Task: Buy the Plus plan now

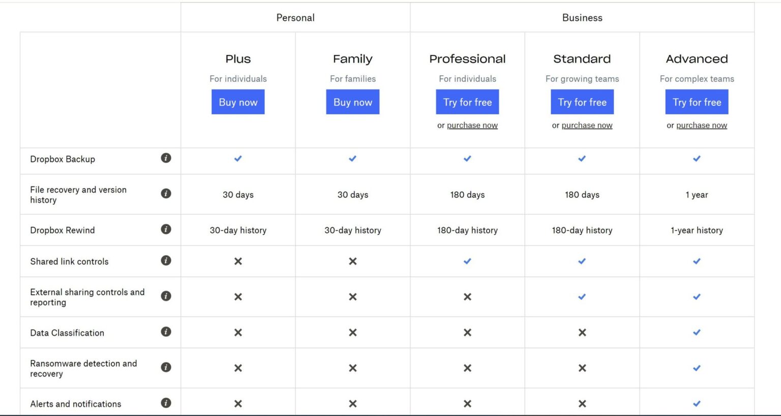Action: (237, 102)
